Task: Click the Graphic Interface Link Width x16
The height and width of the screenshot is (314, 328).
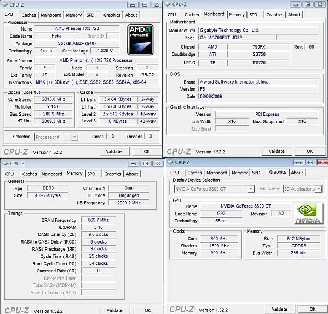Action: pyautogui.click(x=232, y=121)
